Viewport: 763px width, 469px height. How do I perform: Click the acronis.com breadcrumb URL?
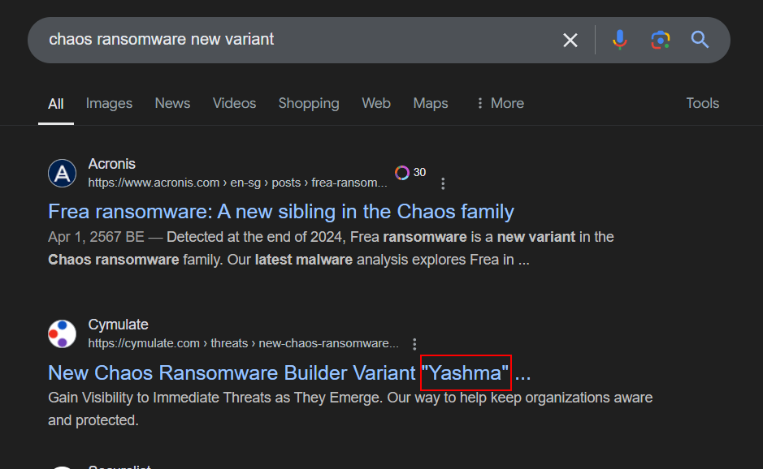237,183
